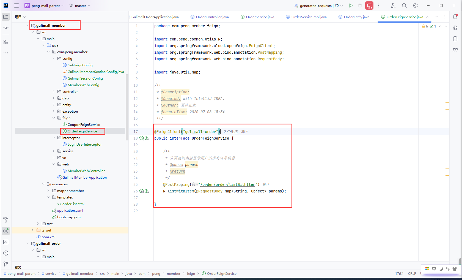Open the generated-requests run configuration dropdown

(318, 6)
